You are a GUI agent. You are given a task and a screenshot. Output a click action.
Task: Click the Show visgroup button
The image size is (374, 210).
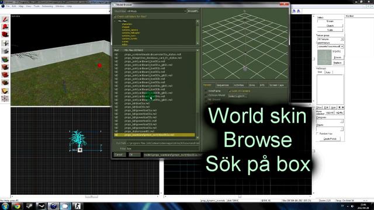tap(319, 108)
